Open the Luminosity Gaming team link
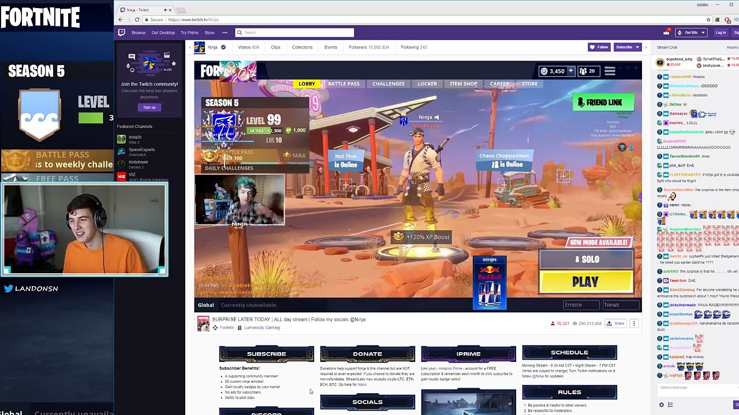 coord(262,328)
